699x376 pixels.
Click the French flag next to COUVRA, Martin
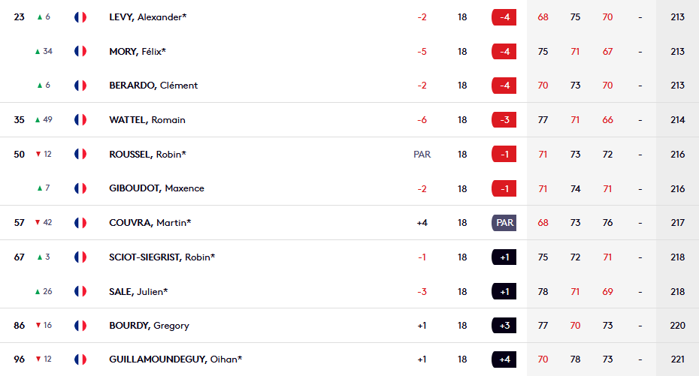pos(80,222)
